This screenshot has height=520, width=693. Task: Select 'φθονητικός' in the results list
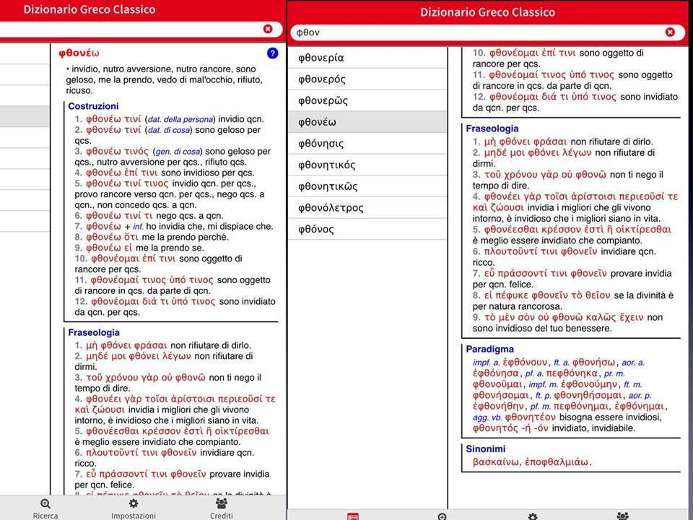pos(367,165)
